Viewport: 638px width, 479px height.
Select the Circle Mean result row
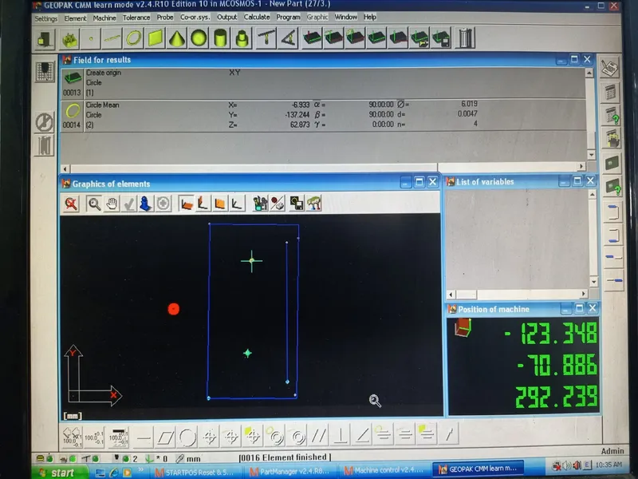click(324, 115)
